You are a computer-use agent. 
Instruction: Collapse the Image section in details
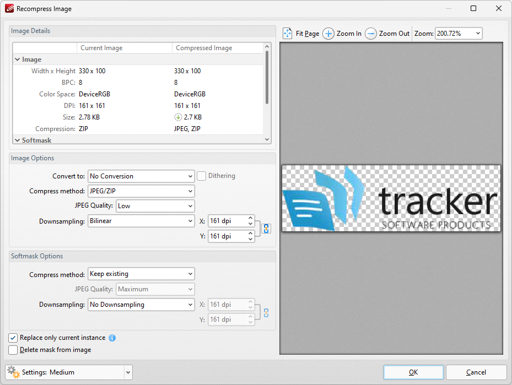(17, 59)
